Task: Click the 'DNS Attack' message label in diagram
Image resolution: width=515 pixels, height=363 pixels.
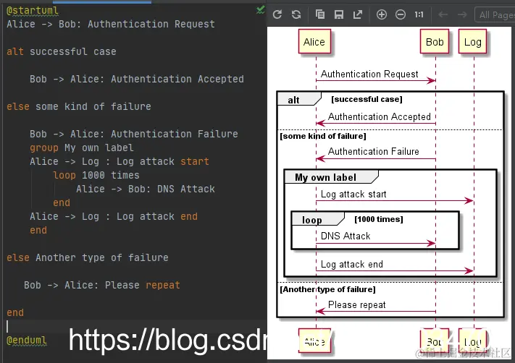Action: point(346,236)
